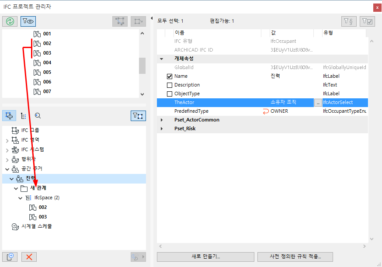This screenshot has height=267, width=382.
Task: Select space 005 in the upper list
Action: (x=47, y=72)
